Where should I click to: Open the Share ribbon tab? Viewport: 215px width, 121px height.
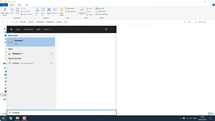coord(19,5)
